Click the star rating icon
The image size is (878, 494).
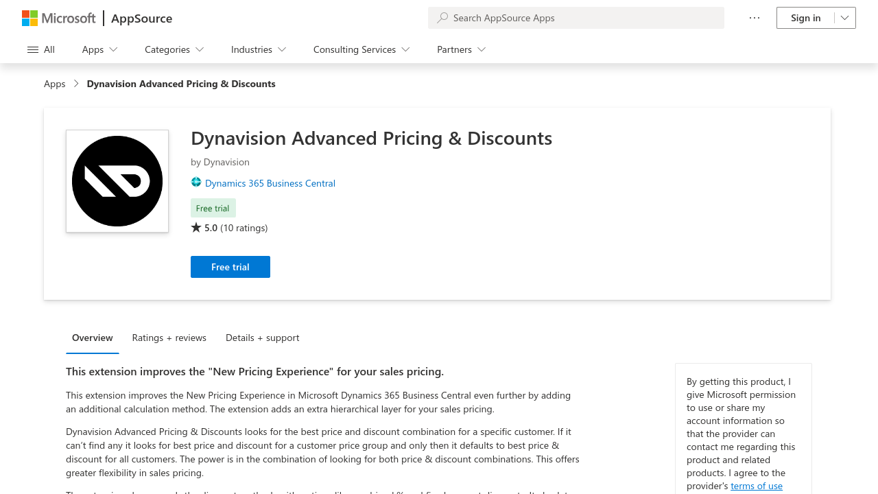[196, 227]
